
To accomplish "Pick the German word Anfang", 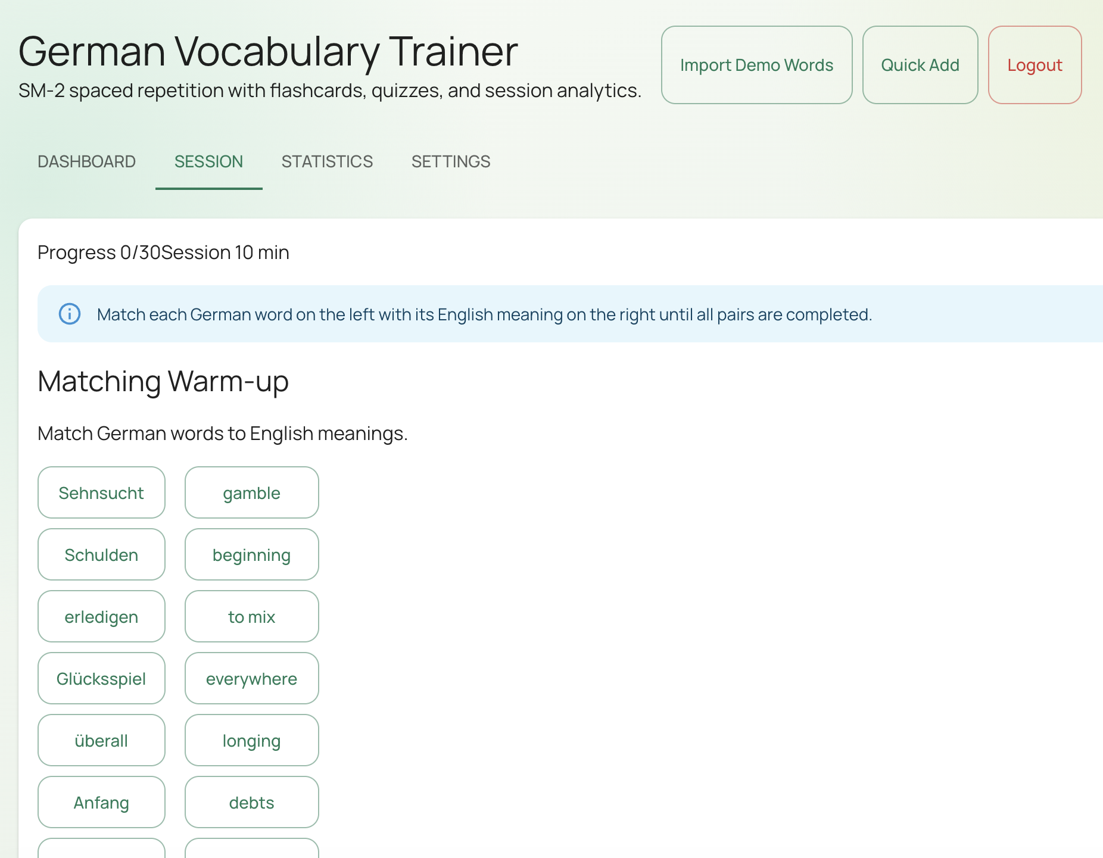I will click(x=101, y=802).
